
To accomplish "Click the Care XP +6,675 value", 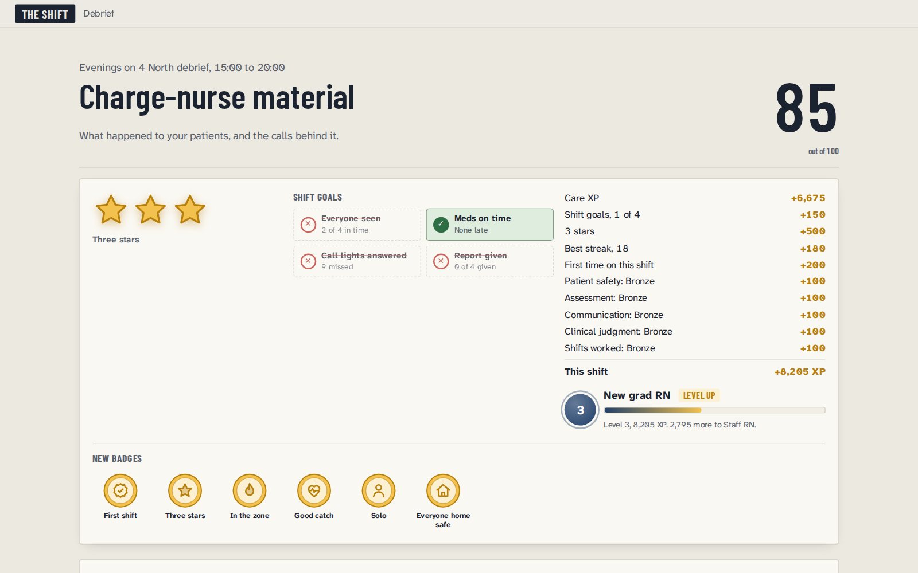I will (808, 198).
